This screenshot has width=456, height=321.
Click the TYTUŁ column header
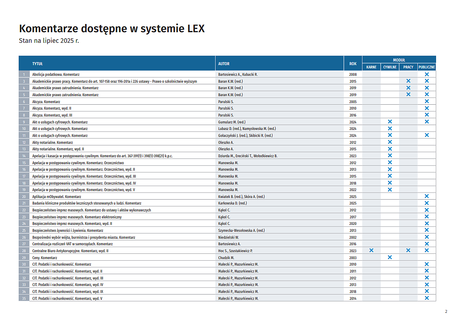coord(37,64)
